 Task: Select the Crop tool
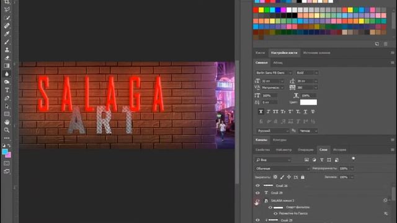7,2
